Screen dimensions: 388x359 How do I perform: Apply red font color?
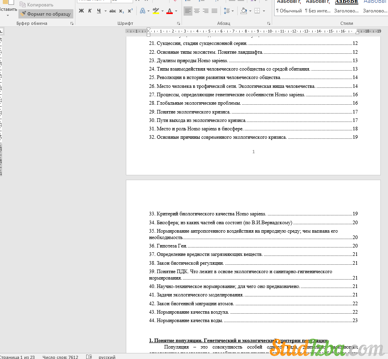point(170,11)
